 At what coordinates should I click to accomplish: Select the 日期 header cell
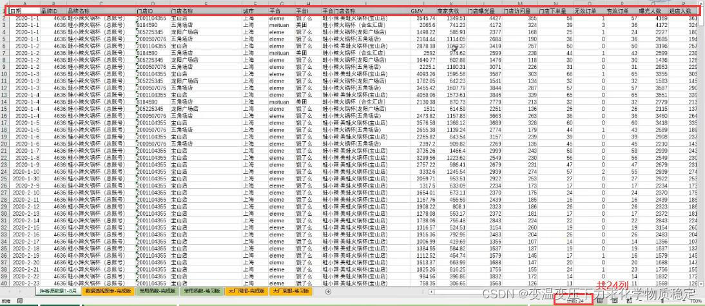[x=24, y=10]
